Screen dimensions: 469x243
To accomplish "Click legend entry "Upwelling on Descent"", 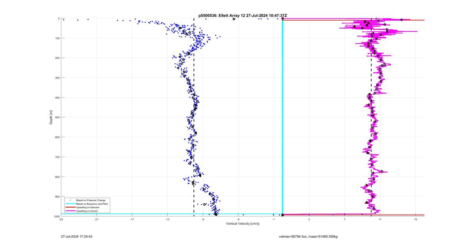I will 88,207.
